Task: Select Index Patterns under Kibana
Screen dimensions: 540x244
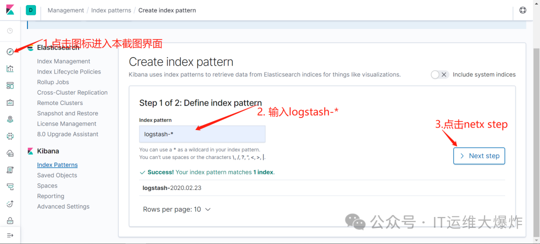Action: 57,165
